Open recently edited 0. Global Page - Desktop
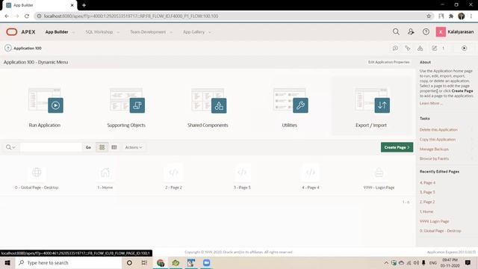Screen dimensions: 478x269 tap(440, 231)
